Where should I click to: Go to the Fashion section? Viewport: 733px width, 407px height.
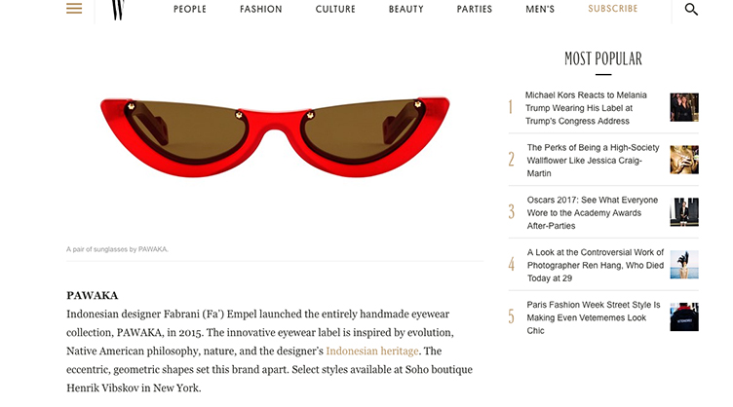tap(261, 9)
